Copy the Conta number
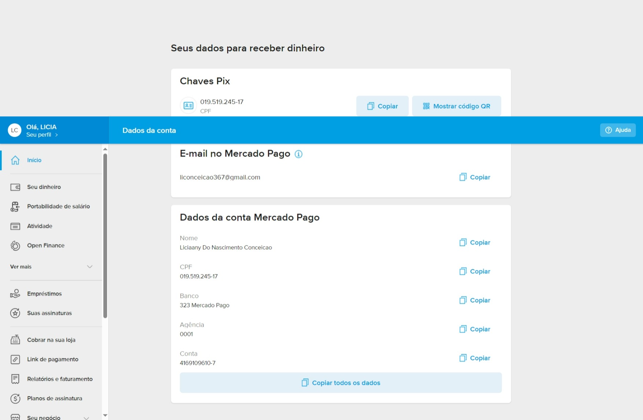643x420 pixels. tap(475, 358)
